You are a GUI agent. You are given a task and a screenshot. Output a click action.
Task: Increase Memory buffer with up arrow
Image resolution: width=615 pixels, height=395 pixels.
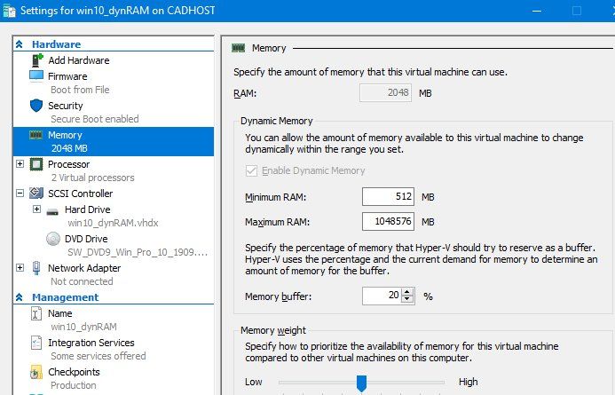(407, 292)
